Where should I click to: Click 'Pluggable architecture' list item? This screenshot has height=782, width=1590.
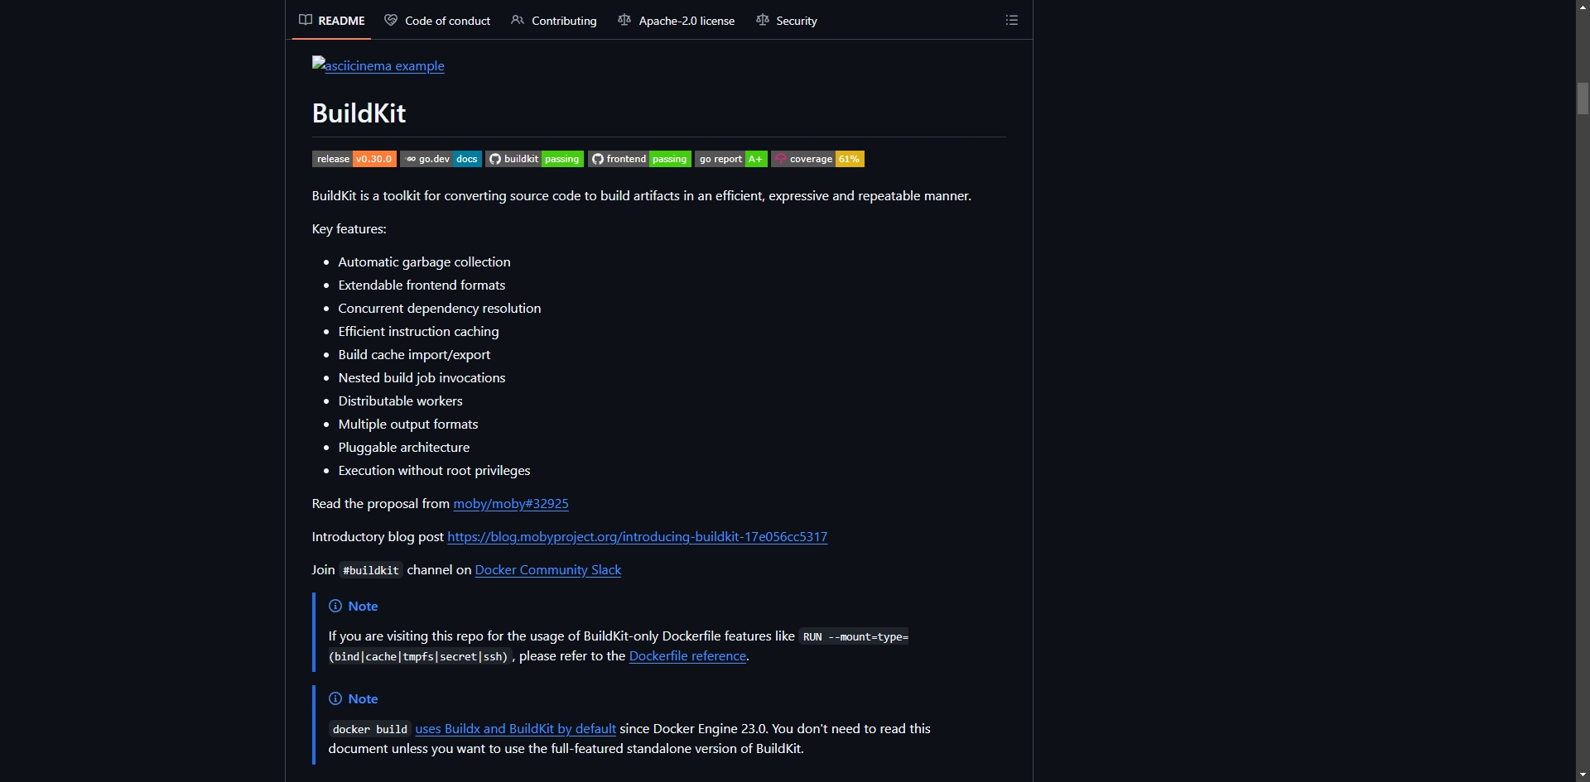(404, 447)
